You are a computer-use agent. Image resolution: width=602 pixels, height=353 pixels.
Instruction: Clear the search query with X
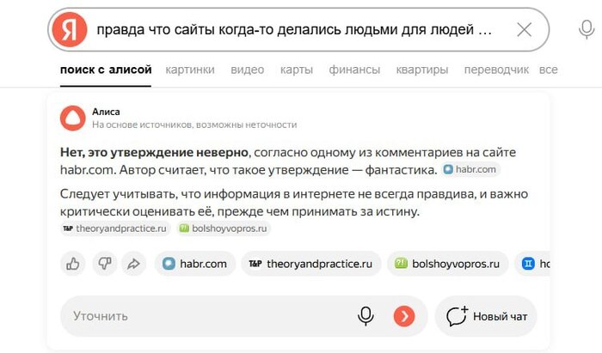point(524,30)
